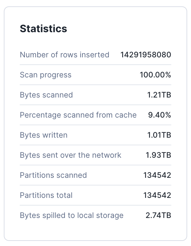Select the 1.21TB bytes scanned value

159,95
